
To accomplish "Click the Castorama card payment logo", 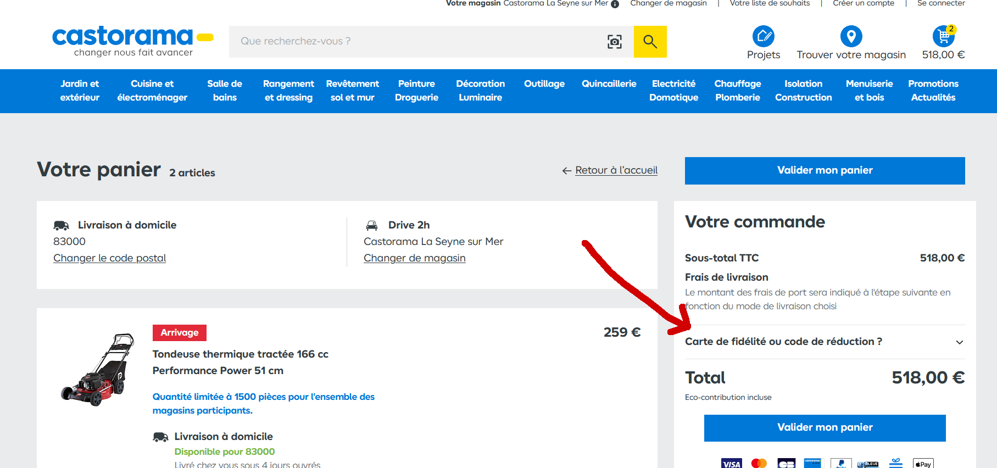I will [x=812, y=464].
